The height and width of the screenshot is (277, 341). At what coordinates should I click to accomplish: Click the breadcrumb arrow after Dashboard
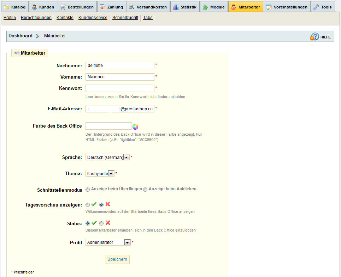pos(37,36)
